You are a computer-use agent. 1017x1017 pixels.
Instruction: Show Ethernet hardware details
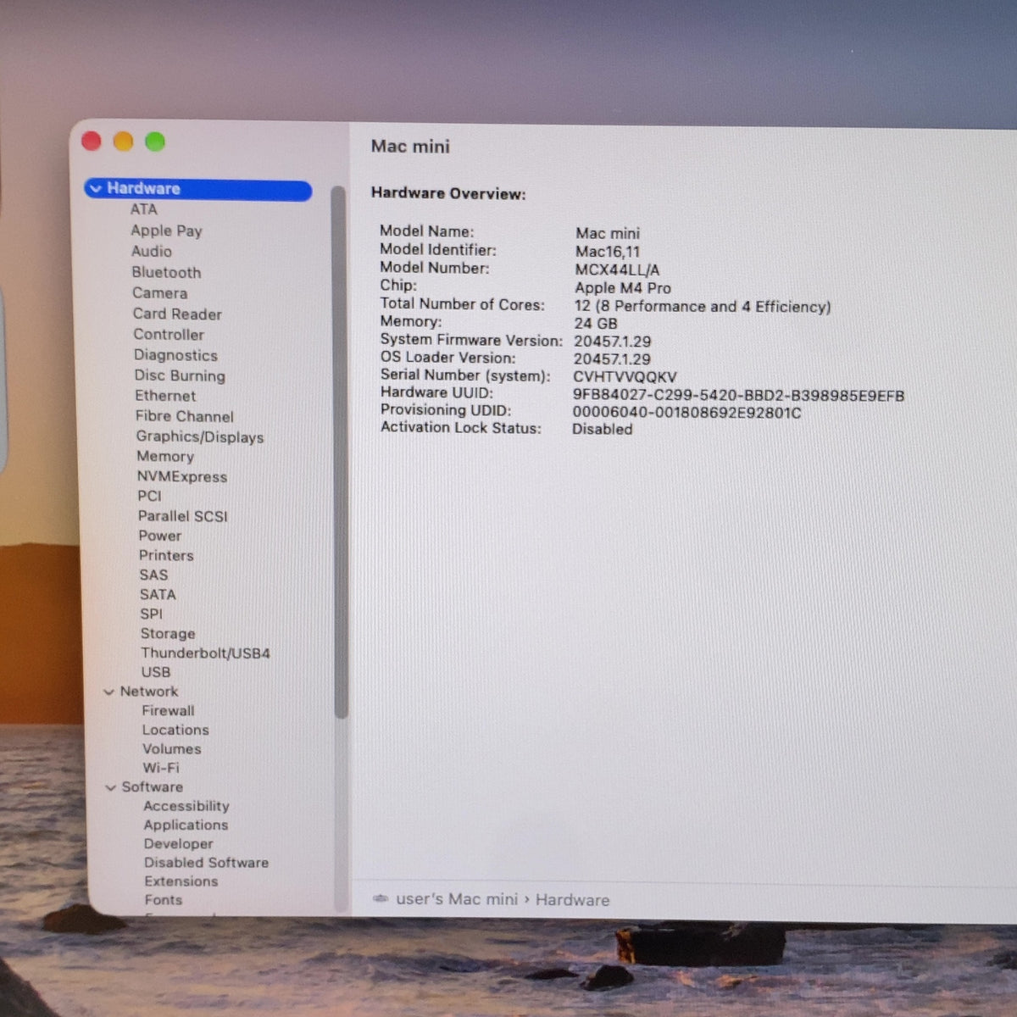point(165,396)
